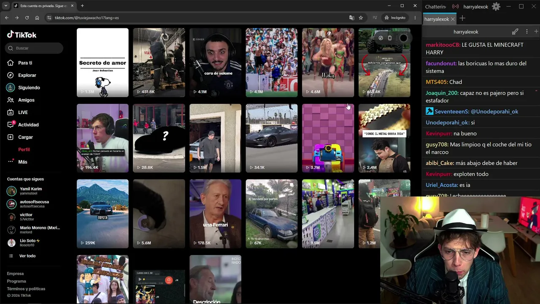Add a new split in Chatterino
Screen dimensions: 540x304
[x=536, y=31]
